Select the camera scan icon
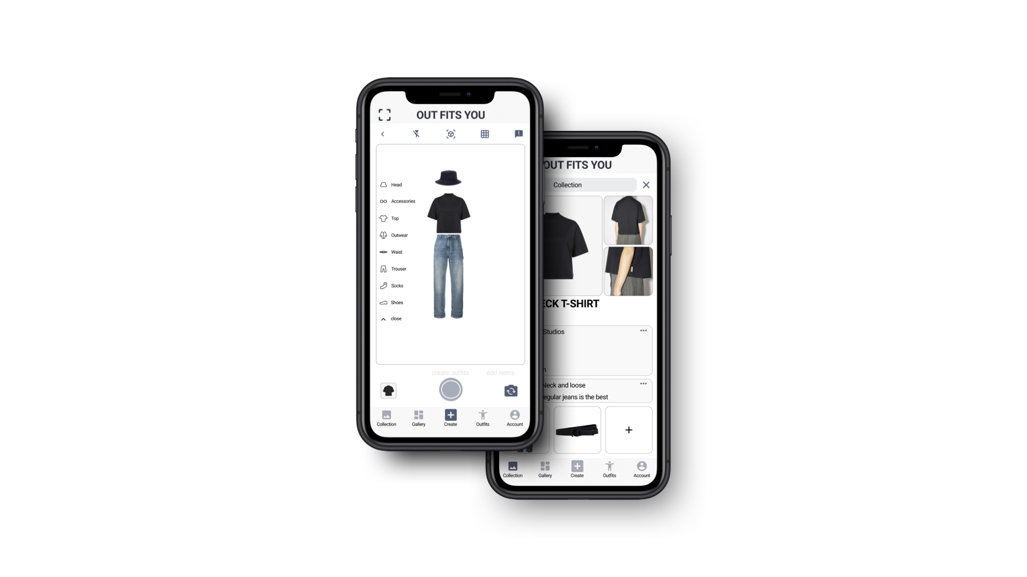The height and width of the screenshot is (577, 1027). click(x=450, y=135)
